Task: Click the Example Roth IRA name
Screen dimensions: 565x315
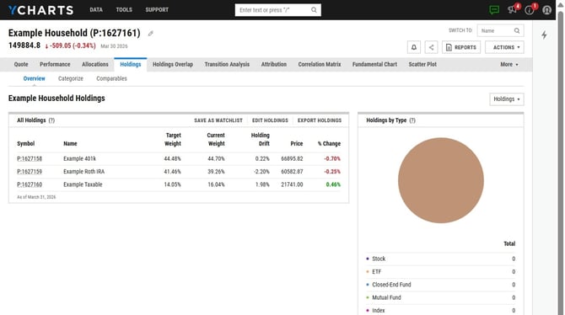Action: pyautogui.click(x=84, y=172)
